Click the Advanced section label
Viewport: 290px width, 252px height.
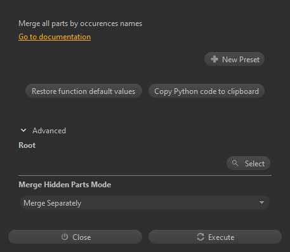(x=49, y=131)
